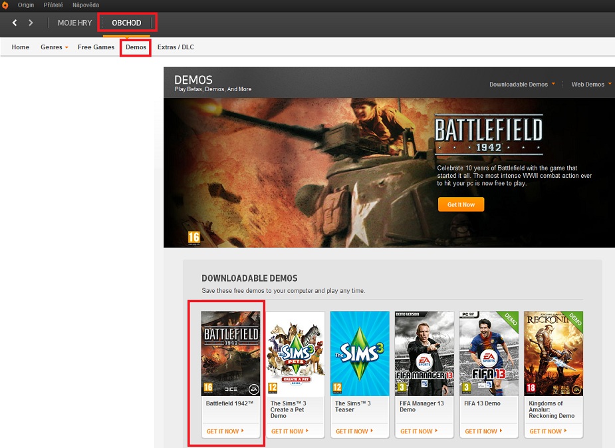This screenshot has height=448, width=615.
Task: Click GET IT NOW under FIFA Manager 13 Demo
Action: coord(419,431)
